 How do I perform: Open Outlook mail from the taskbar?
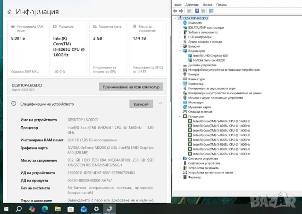tap(84, 209)
